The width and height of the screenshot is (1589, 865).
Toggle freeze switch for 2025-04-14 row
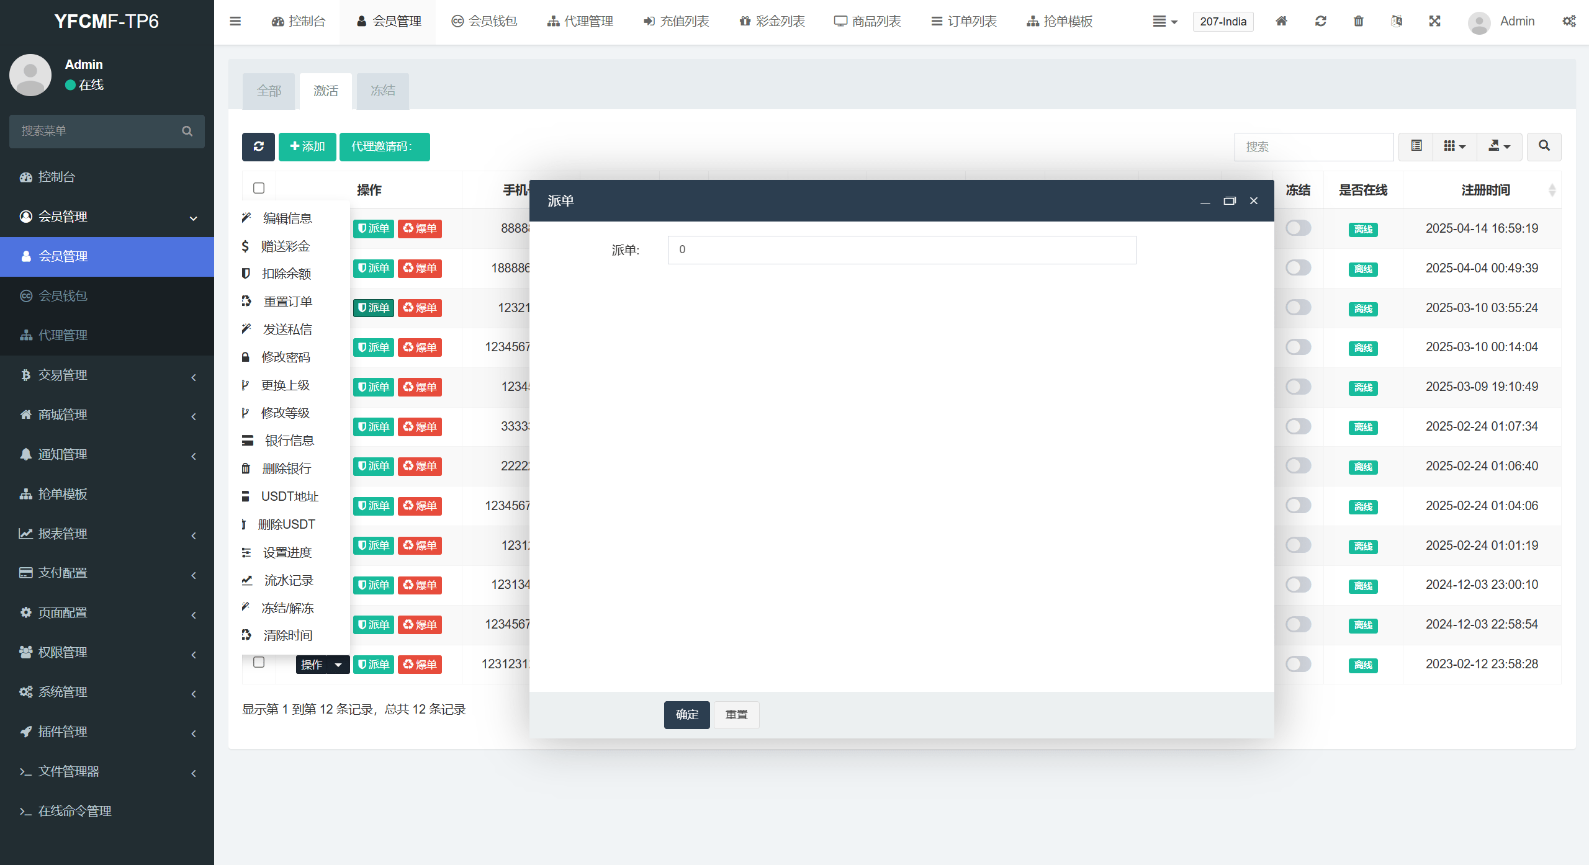pyautogui.click(x=1298, y=228)
